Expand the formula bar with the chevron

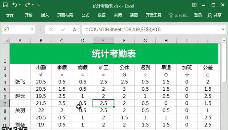tap(223, 29)
